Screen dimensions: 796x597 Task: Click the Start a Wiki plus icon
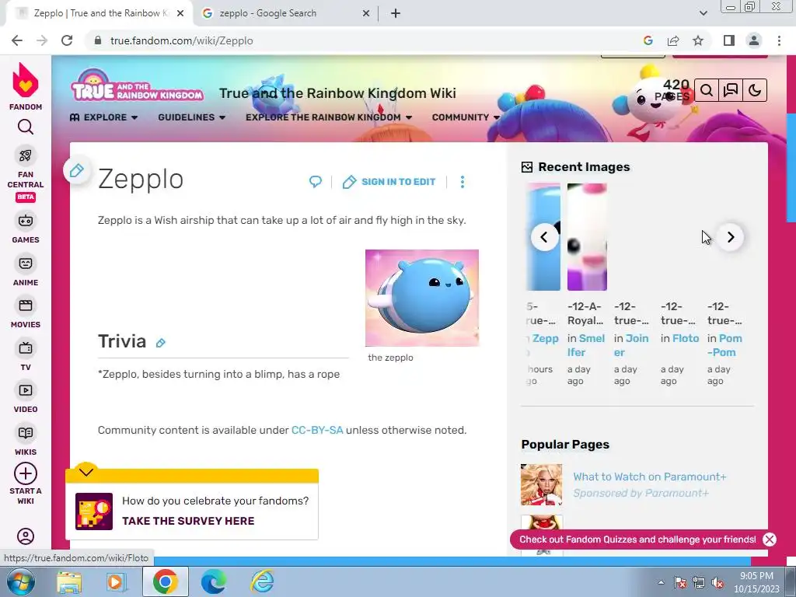click(26, 473)
